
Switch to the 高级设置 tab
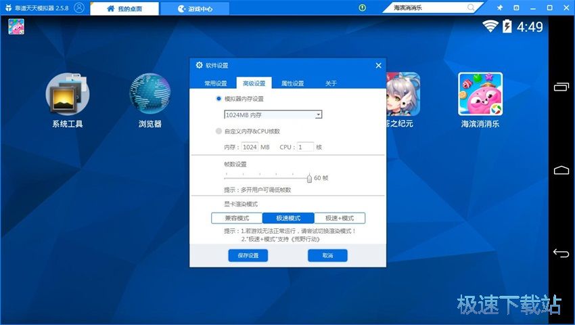click(x=254, y=83)
